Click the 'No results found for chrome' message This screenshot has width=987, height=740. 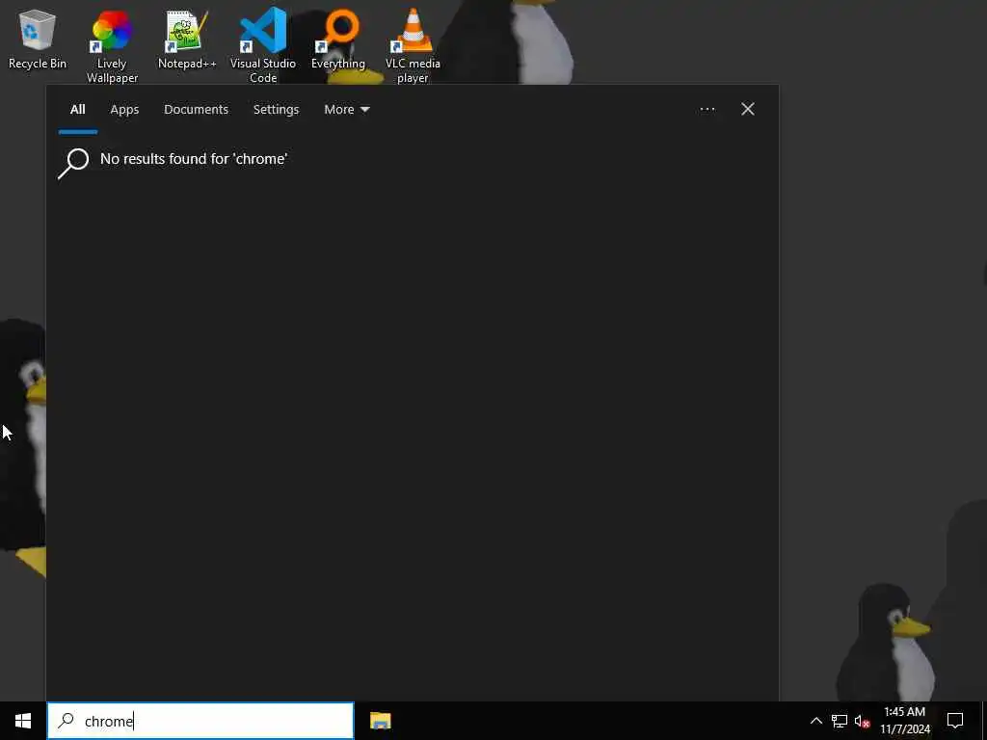(194, 159)
